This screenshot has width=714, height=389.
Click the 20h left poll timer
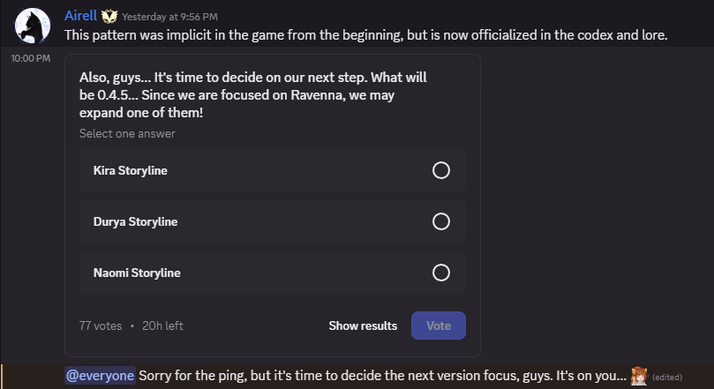point(162,325)
